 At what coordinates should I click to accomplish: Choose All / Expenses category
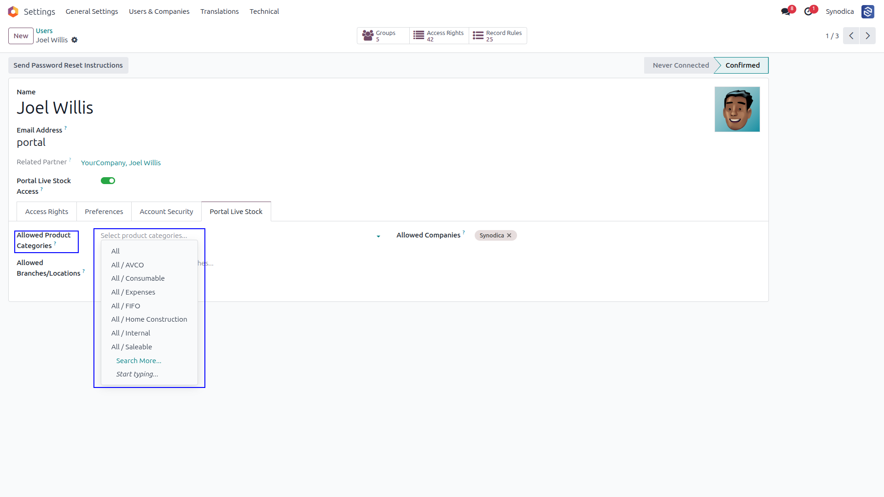149,292
